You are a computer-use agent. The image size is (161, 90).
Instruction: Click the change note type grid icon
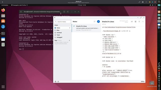coord(136,21)
